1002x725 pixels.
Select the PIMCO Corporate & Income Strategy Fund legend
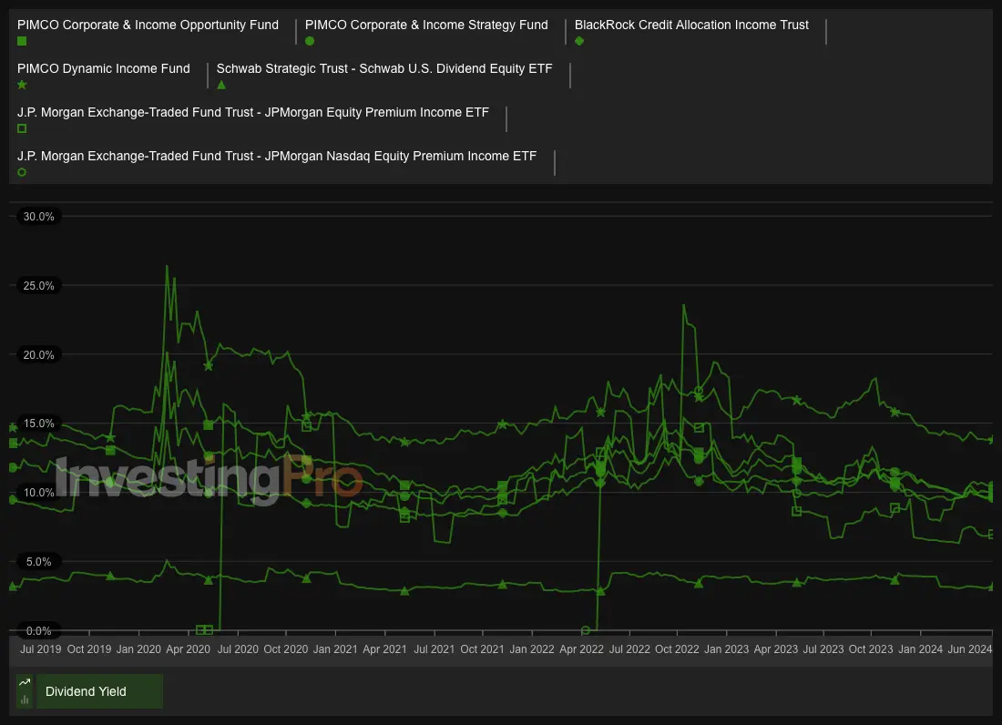coord(426,25)
